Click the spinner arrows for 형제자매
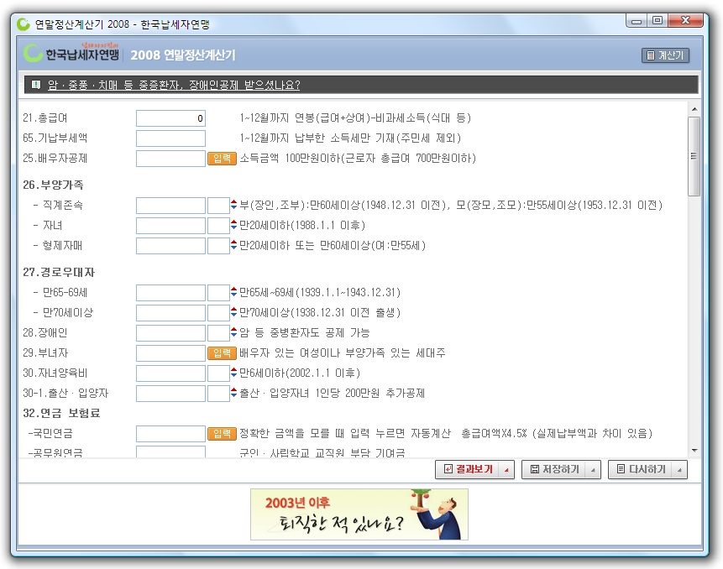The width and height of the screenshot is (723, 569). [x=233, y=246]
